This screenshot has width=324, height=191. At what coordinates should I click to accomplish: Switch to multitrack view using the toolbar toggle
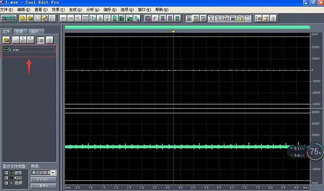tap(9, 18)
